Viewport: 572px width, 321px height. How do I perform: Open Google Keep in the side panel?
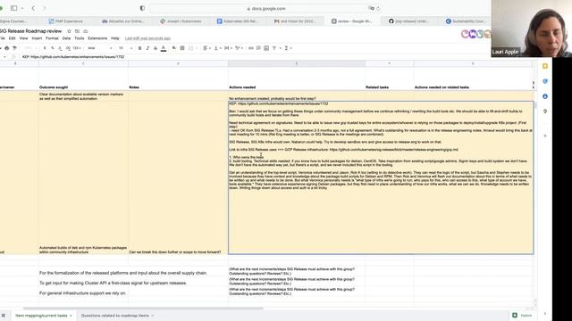pyautogui.click(x=545, y=66)
